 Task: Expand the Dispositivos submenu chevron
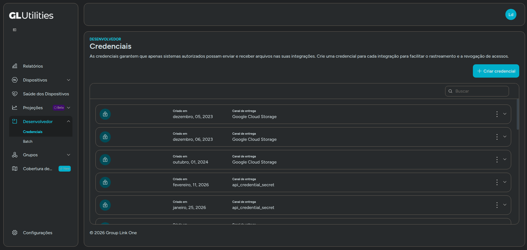coord(69,80)
